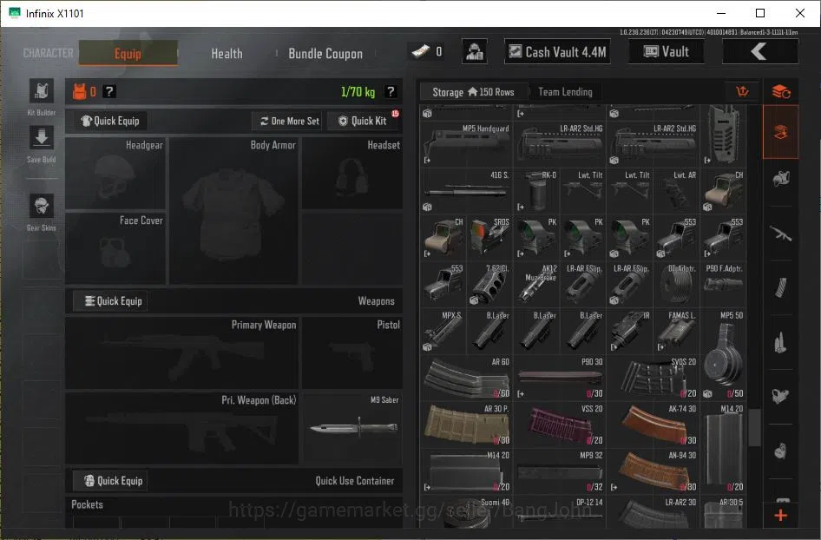Click the orange armor vest icon
The height and width of the screenshot is (540, 821).
point(79,92)
